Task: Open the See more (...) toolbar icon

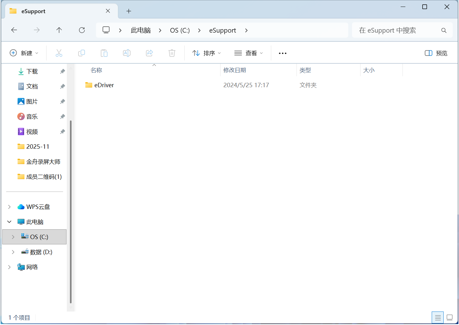Action: coord(282,53)
